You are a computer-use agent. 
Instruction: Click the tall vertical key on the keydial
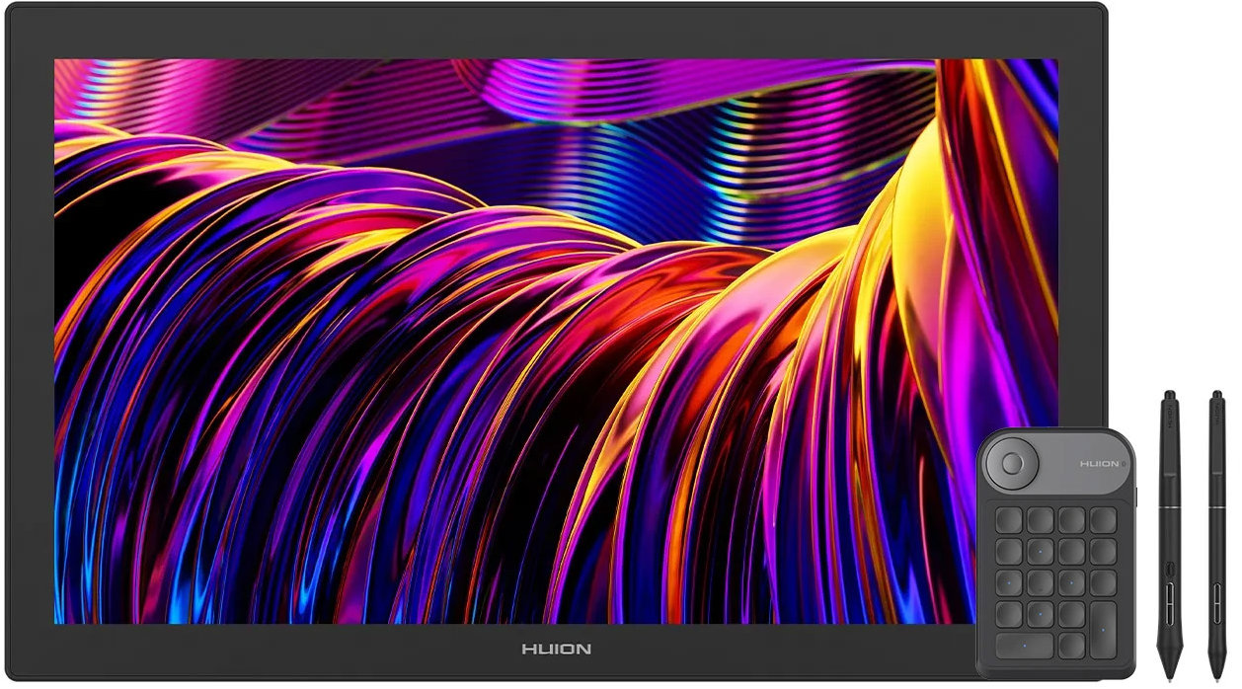[1103, 630]
